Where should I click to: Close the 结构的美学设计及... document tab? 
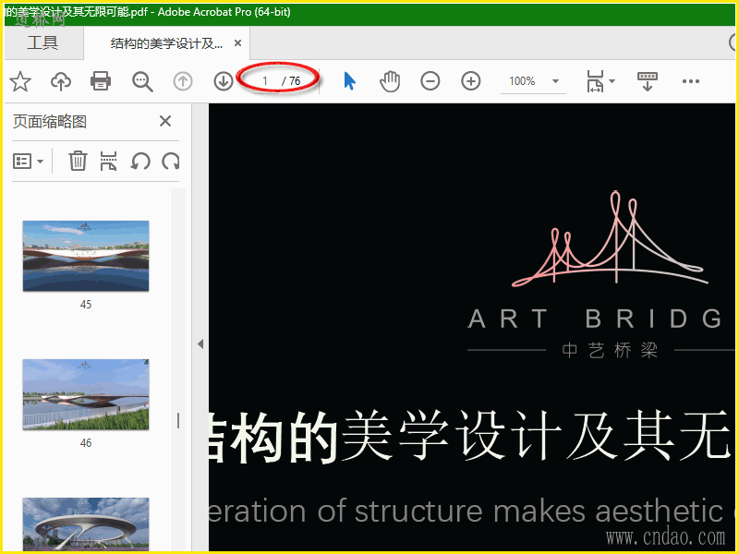click(x=238, y=43)
